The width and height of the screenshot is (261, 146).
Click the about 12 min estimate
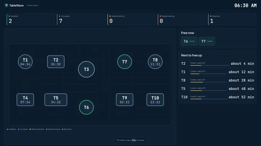[x=241, y=72]
